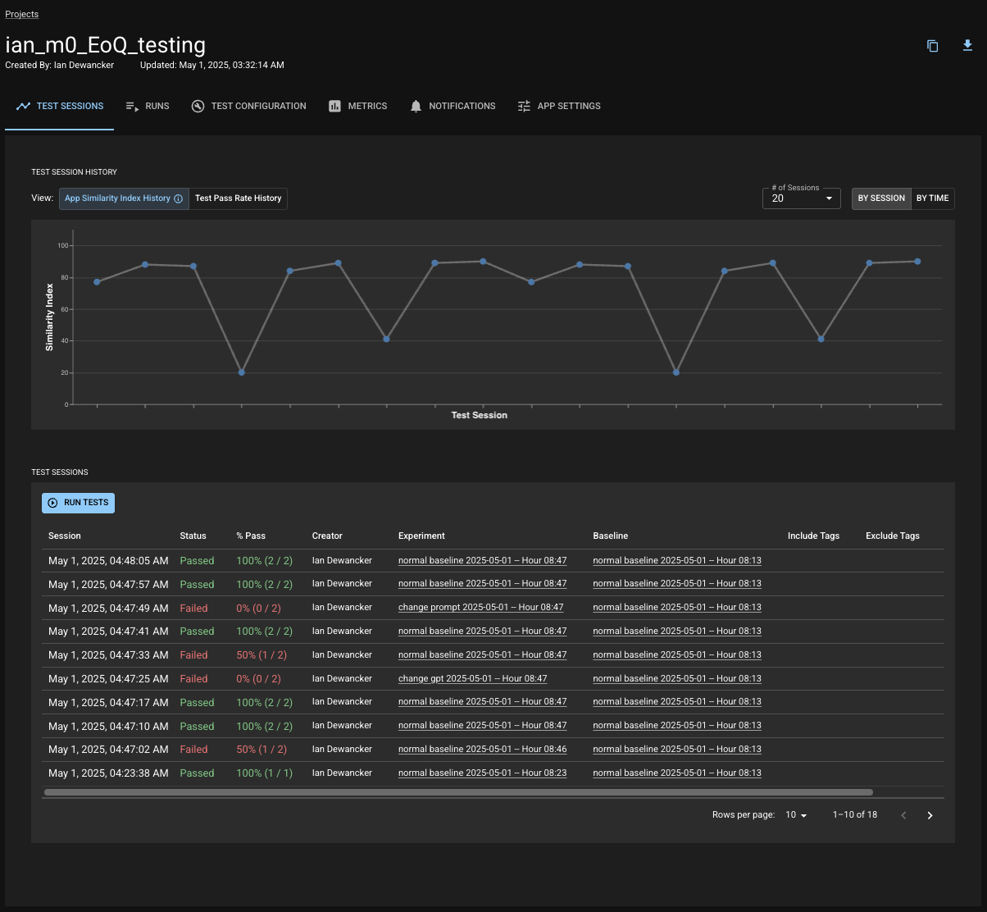The width and height of the screenshot is (987, 912).
Task: Select the Test Sessions tab
Action: [x=60, y=107]
